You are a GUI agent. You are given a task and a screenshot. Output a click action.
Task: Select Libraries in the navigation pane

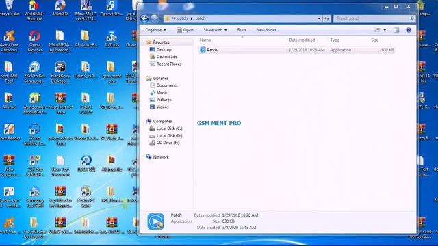coord(160,78)
